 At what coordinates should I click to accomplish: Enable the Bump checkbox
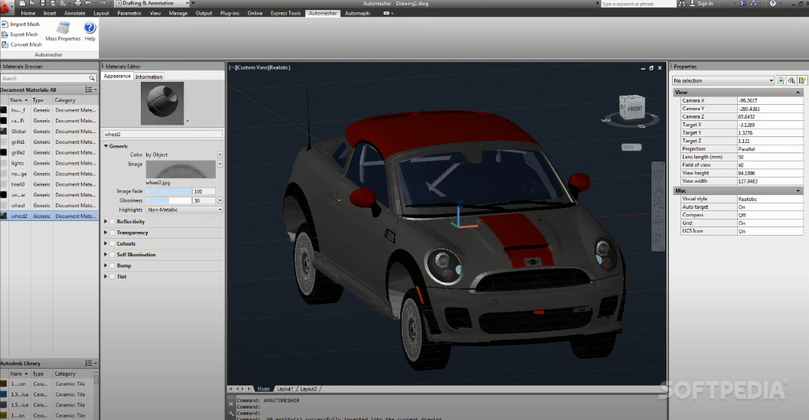112,265
